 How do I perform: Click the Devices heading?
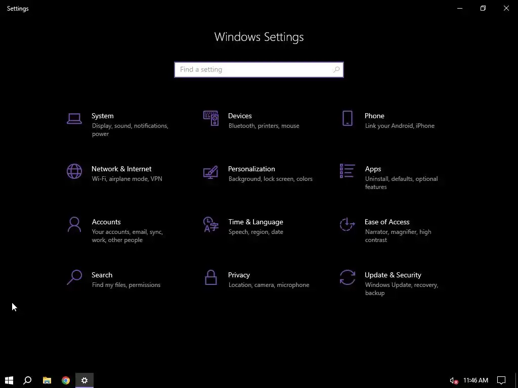(240, 116)
